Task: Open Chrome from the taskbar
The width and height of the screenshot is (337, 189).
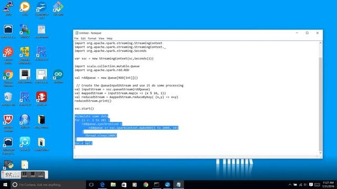Action: pos(146,184)
